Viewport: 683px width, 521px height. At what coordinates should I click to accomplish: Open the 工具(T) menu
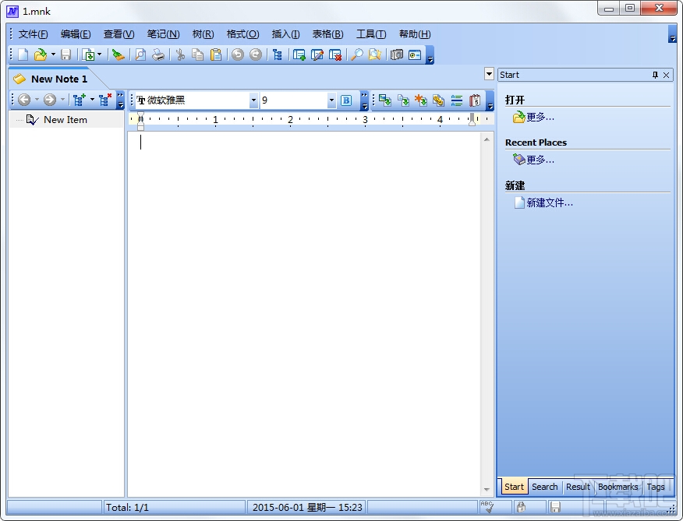click(371, 34)
